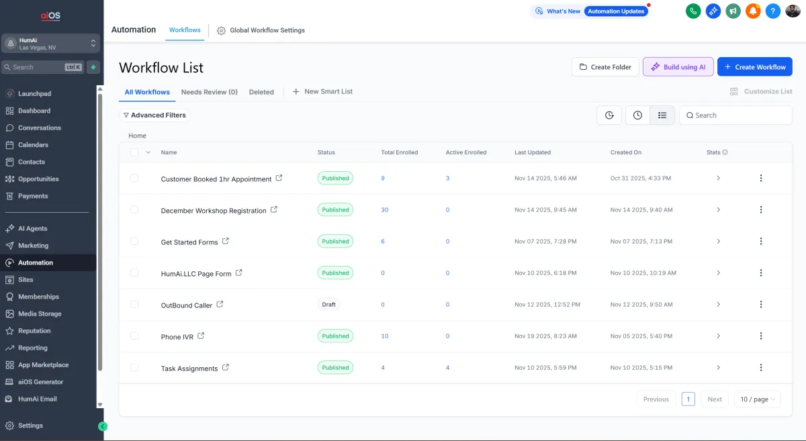The width and height of the screenshot is (806, 441).
Task: Expand the HumAi Las Vegas account switcher
Action: (50, 44)
